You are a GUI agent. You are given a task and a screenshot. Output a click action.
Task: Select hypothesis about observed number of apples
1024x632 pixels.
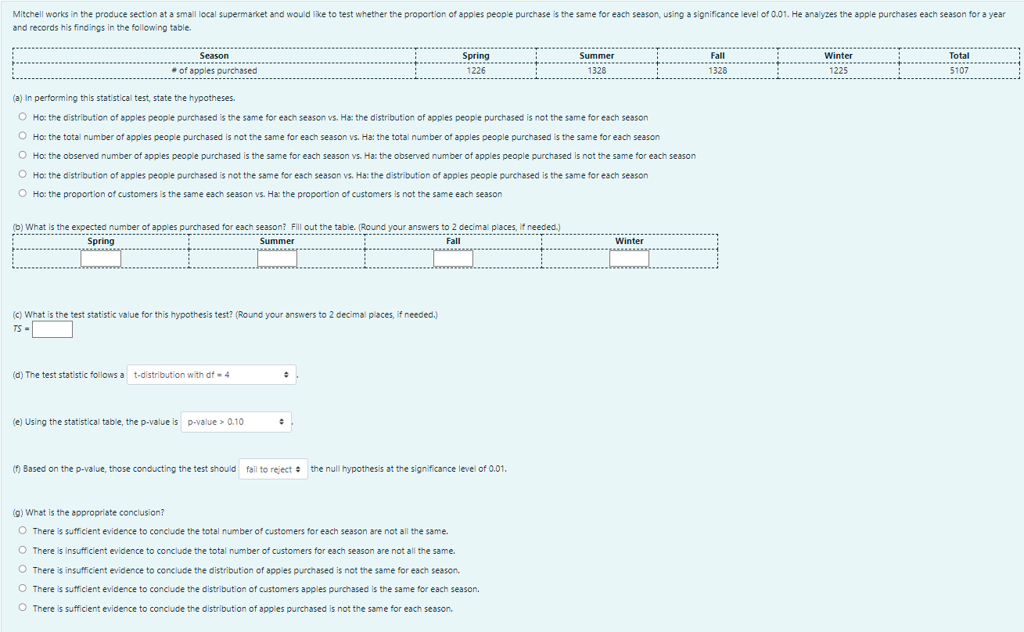click(23, 156)
